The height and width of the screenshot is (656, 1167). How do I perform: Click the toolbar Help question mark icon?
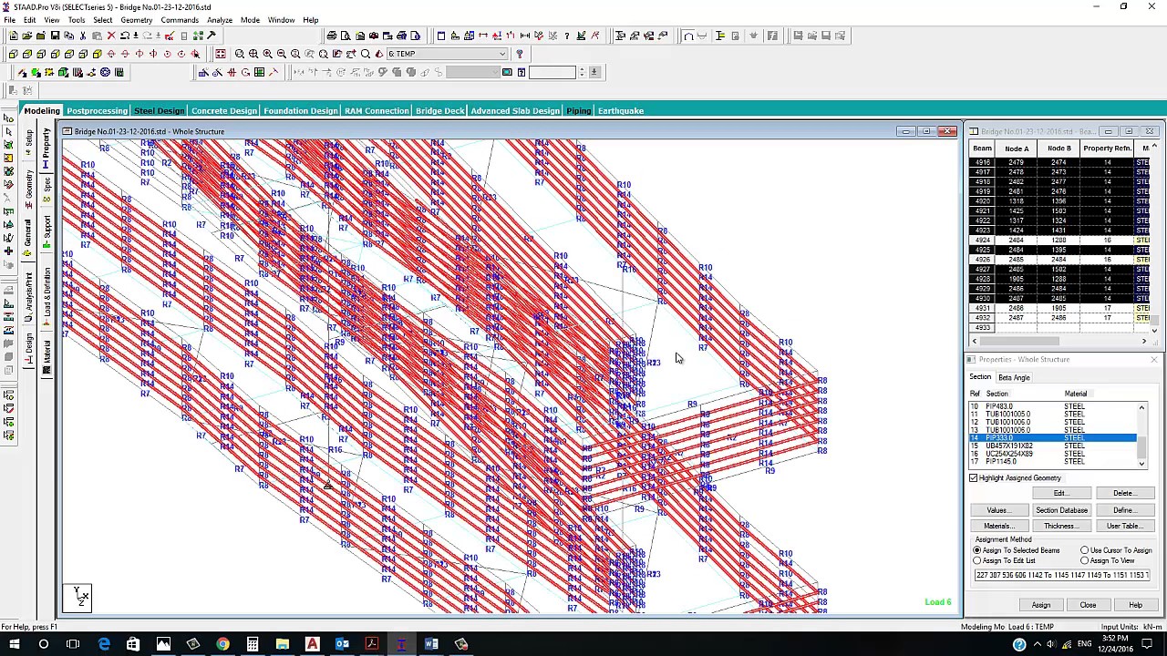pos(520,54)
